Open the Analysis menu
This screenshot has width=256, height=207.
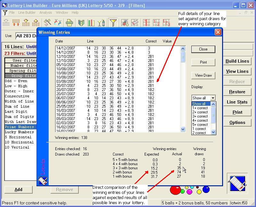(45, 12)
